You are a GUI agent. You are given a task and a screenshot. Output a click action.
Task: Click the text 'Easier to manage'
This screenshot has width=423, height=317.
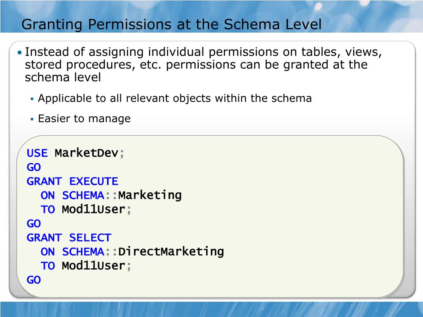(x=84, y=118)
